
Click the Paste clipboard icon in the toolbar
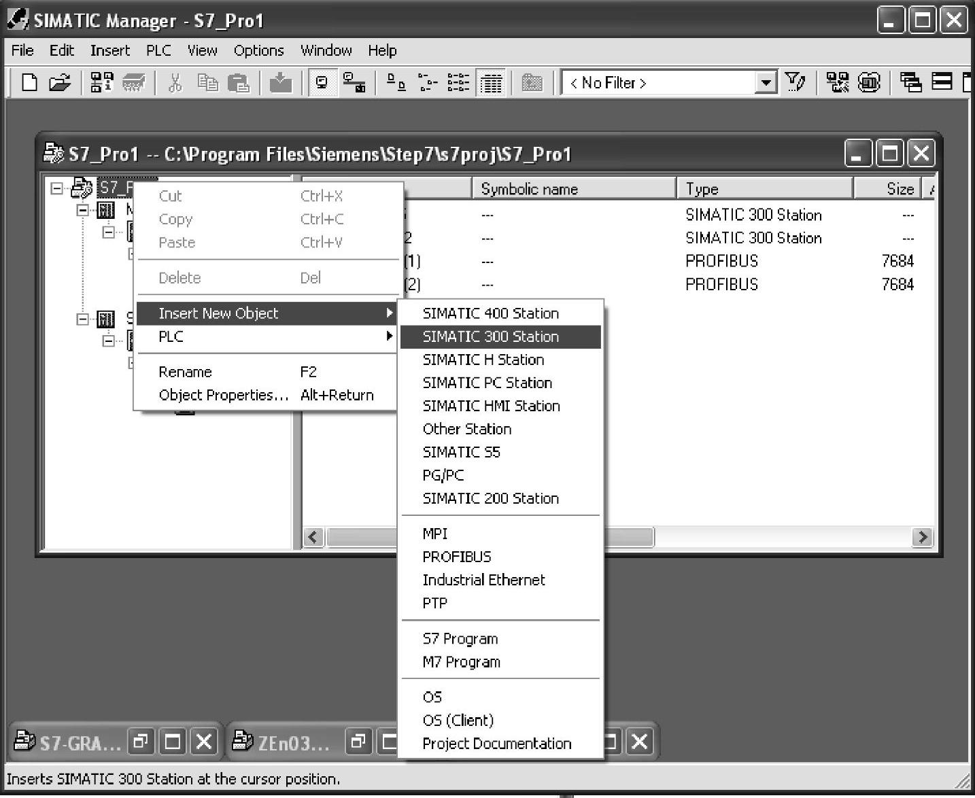point(238,83)
